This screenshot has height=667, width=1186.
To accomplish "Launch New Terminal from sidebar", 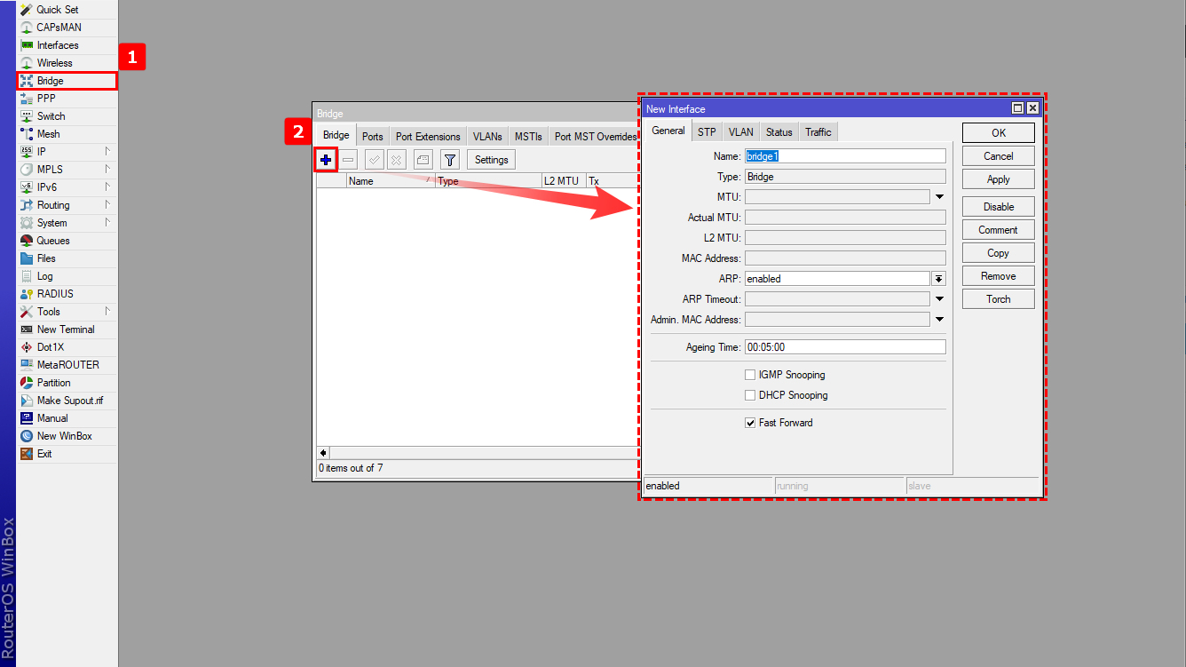I will pos(65,330).
